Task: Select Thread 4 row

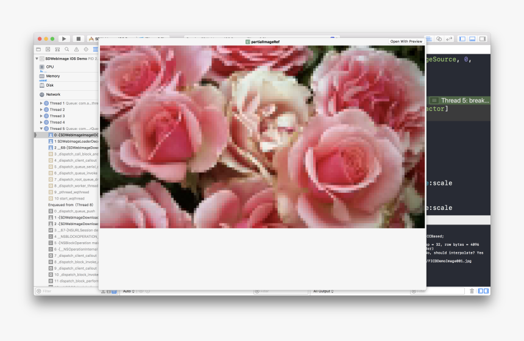Action: [x=66, y=123]
